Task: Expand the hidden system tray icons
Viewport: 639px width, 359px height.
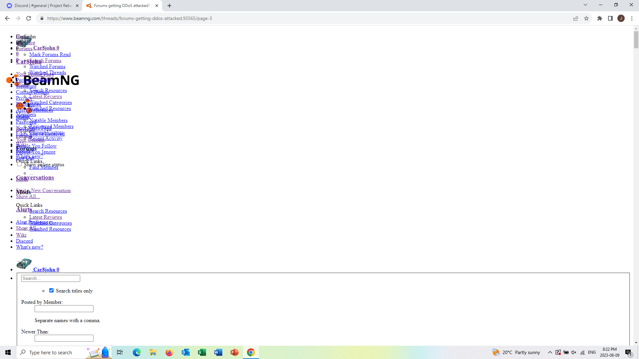Action: (550, 352)
